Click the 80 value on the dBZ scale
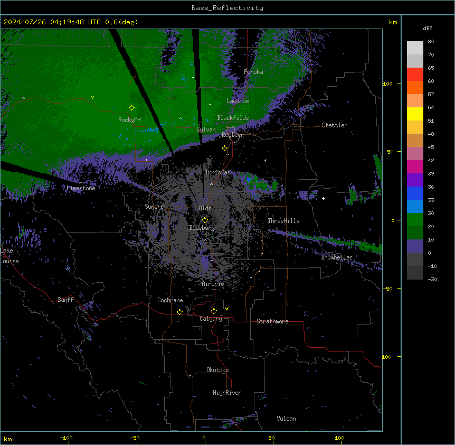Screen dimensions: 455x445 (x=431, y=42)
